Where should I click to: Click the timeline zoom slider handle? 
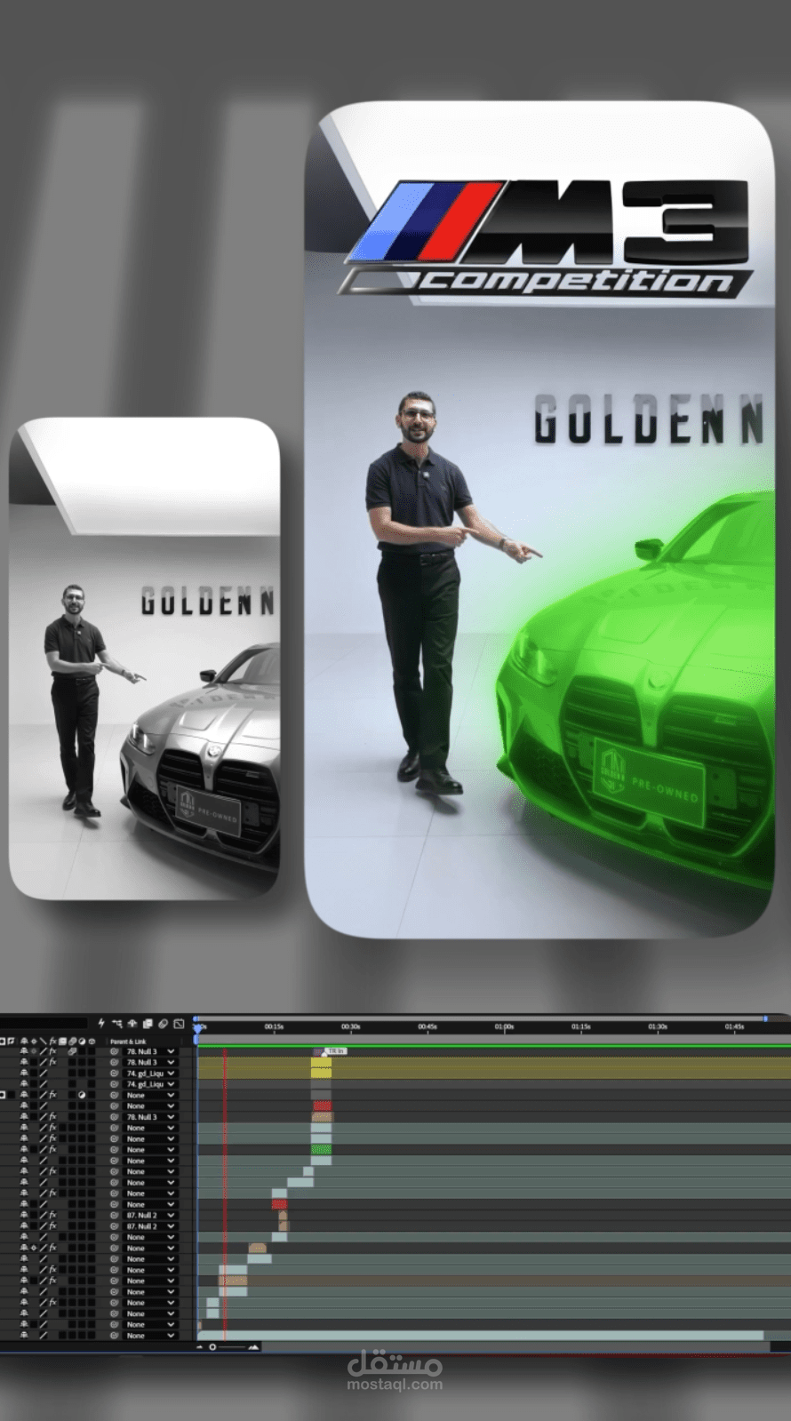(x=212, y=1347)
